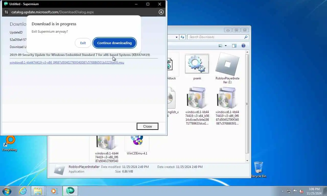Image resolution: width=327 pixels, height=196 pixels.
Task: Open the Everything shortcut on the desktop
Action: 9,144
